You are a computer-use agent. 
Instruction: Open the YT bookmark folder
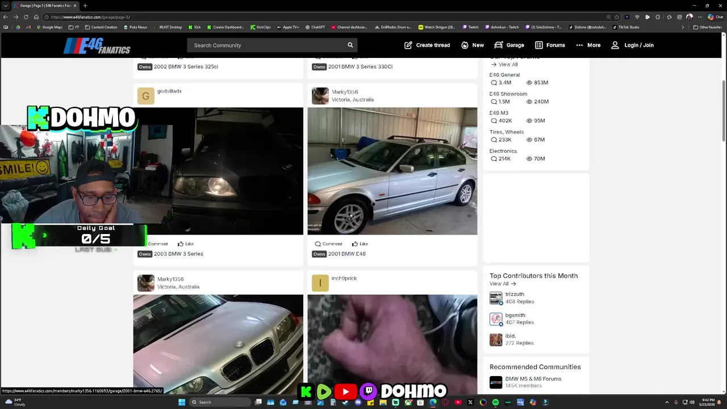coord(74,27)
